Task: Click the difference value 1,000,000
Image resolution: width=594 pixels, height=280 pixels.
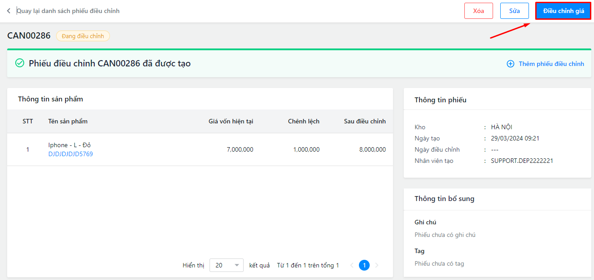Action: click(x=306, y=149)
